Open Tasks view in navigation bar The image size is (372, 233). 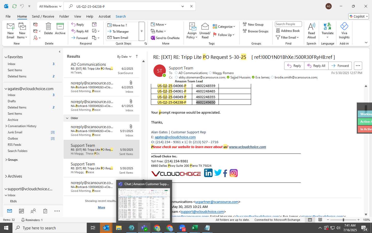click(45, 211)
